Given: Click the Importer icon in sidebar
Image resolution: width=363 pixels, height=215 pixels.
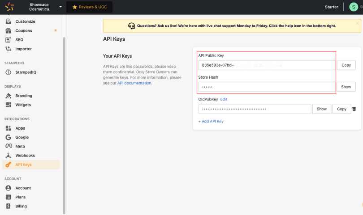Looking at the screenshot, I should click(x=8, y=49).
